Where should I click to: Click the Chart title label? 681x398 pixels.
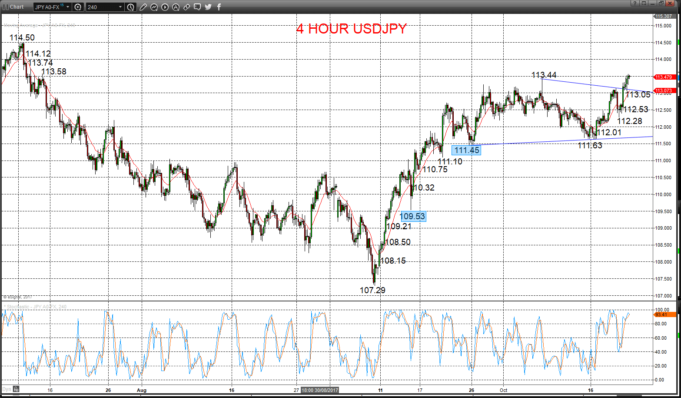pos(17,7)
